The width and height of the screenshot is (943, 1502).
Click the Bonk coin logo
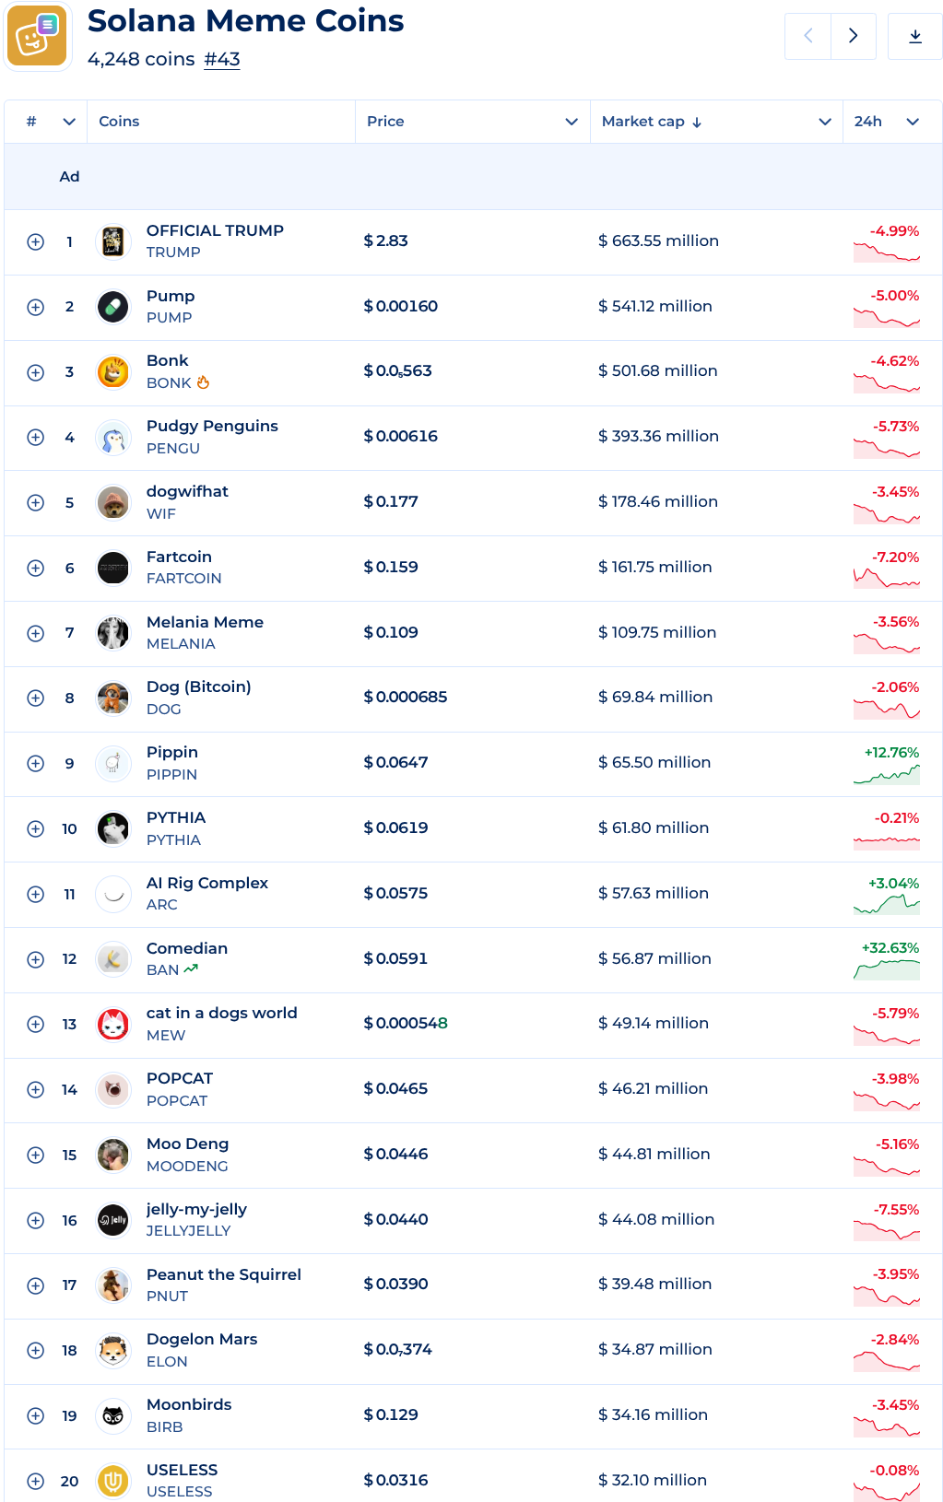coord(113,372)
